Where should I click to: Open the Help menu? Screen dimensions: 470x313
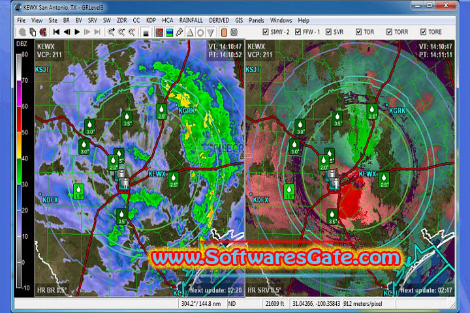(304, 20)
